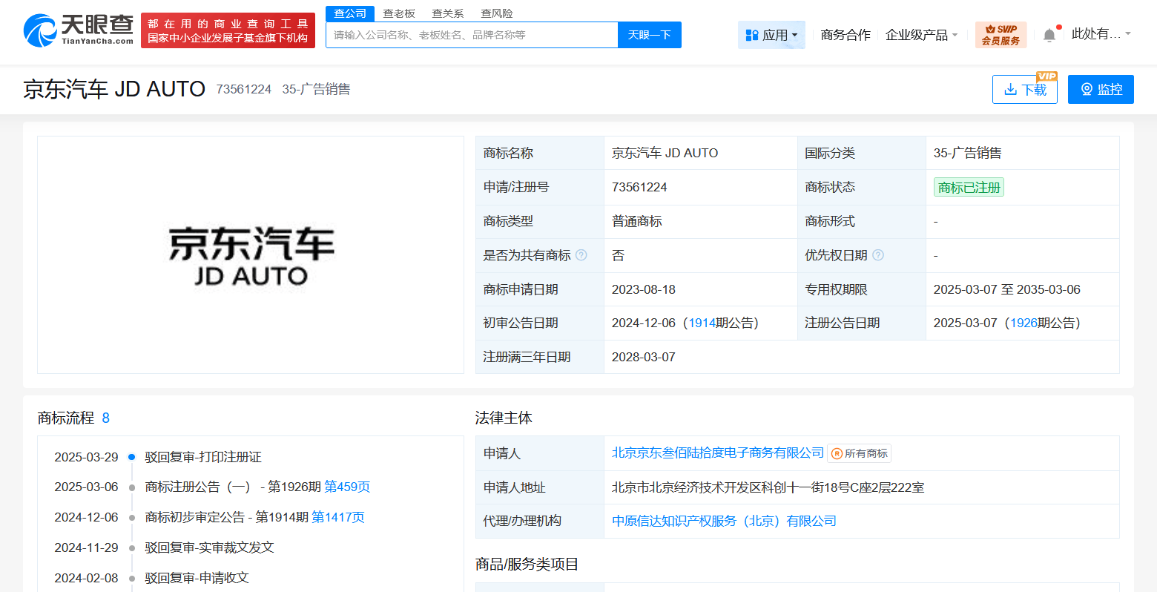
Task: Click the JD AUTO trademark image
Action: point(251,254)
